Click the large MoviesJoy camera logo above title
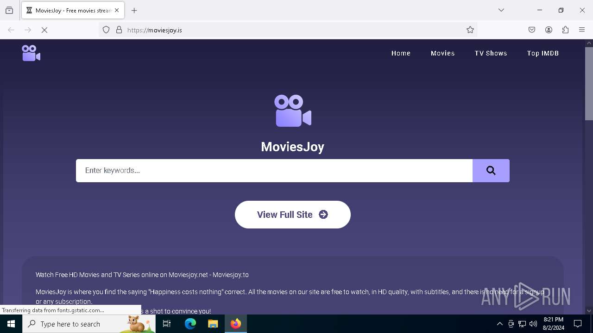 pos(293,111)
